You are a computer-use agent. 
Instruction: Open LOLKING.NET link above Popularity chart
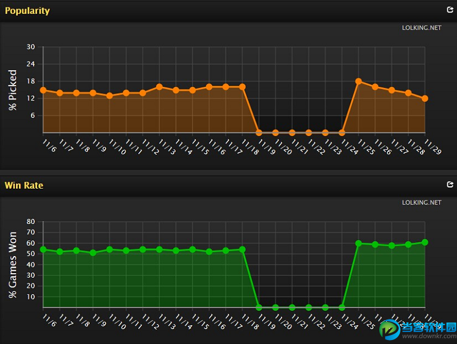click(422, 27)
